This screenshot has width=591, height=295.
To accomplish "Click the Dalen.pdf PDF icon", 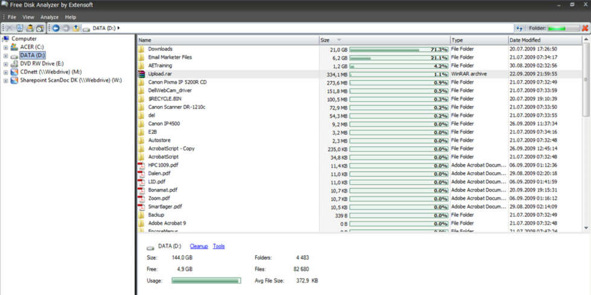I will [x=141, y=173].
